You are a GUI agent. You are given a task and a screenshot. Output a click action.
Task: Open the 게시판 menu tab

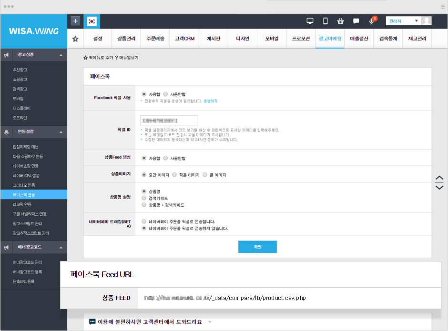pyautogui.click(x=214, y=39)
